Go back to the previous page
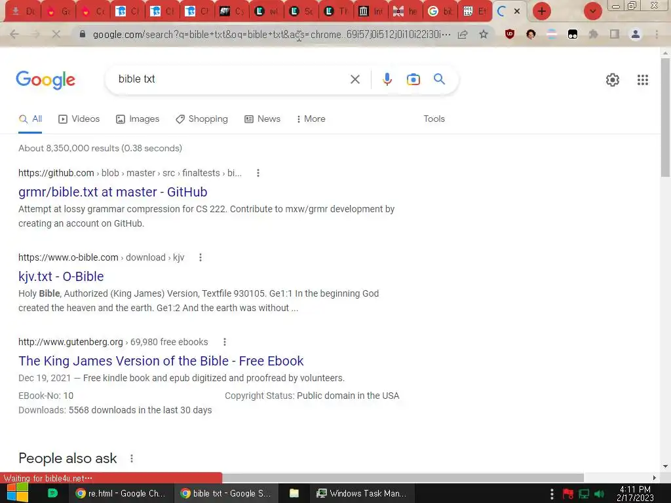The height and width of the screenshot is (503, 671). pos(14,34)
